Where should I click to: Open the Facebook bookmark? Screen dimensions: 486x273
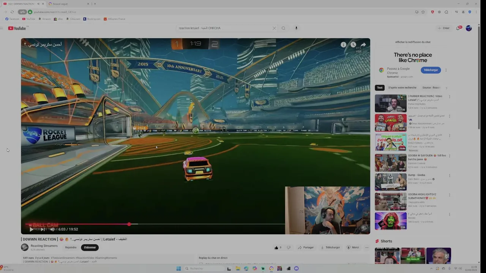(12, 19)
